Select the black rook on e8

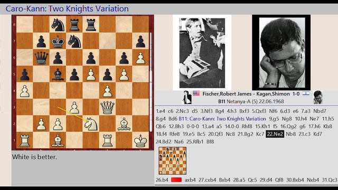pos(91,25)
